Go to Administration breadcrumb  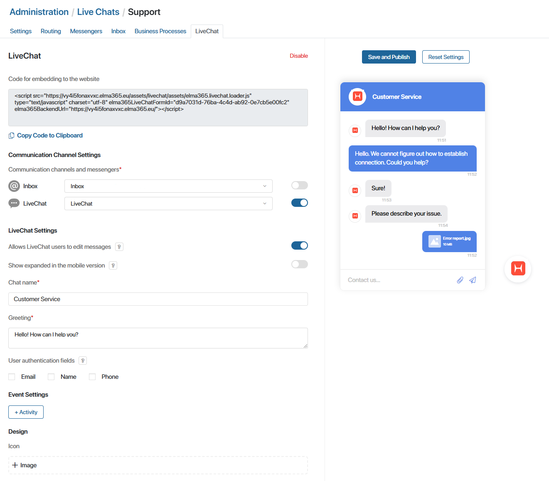click(x=39, y=12)
